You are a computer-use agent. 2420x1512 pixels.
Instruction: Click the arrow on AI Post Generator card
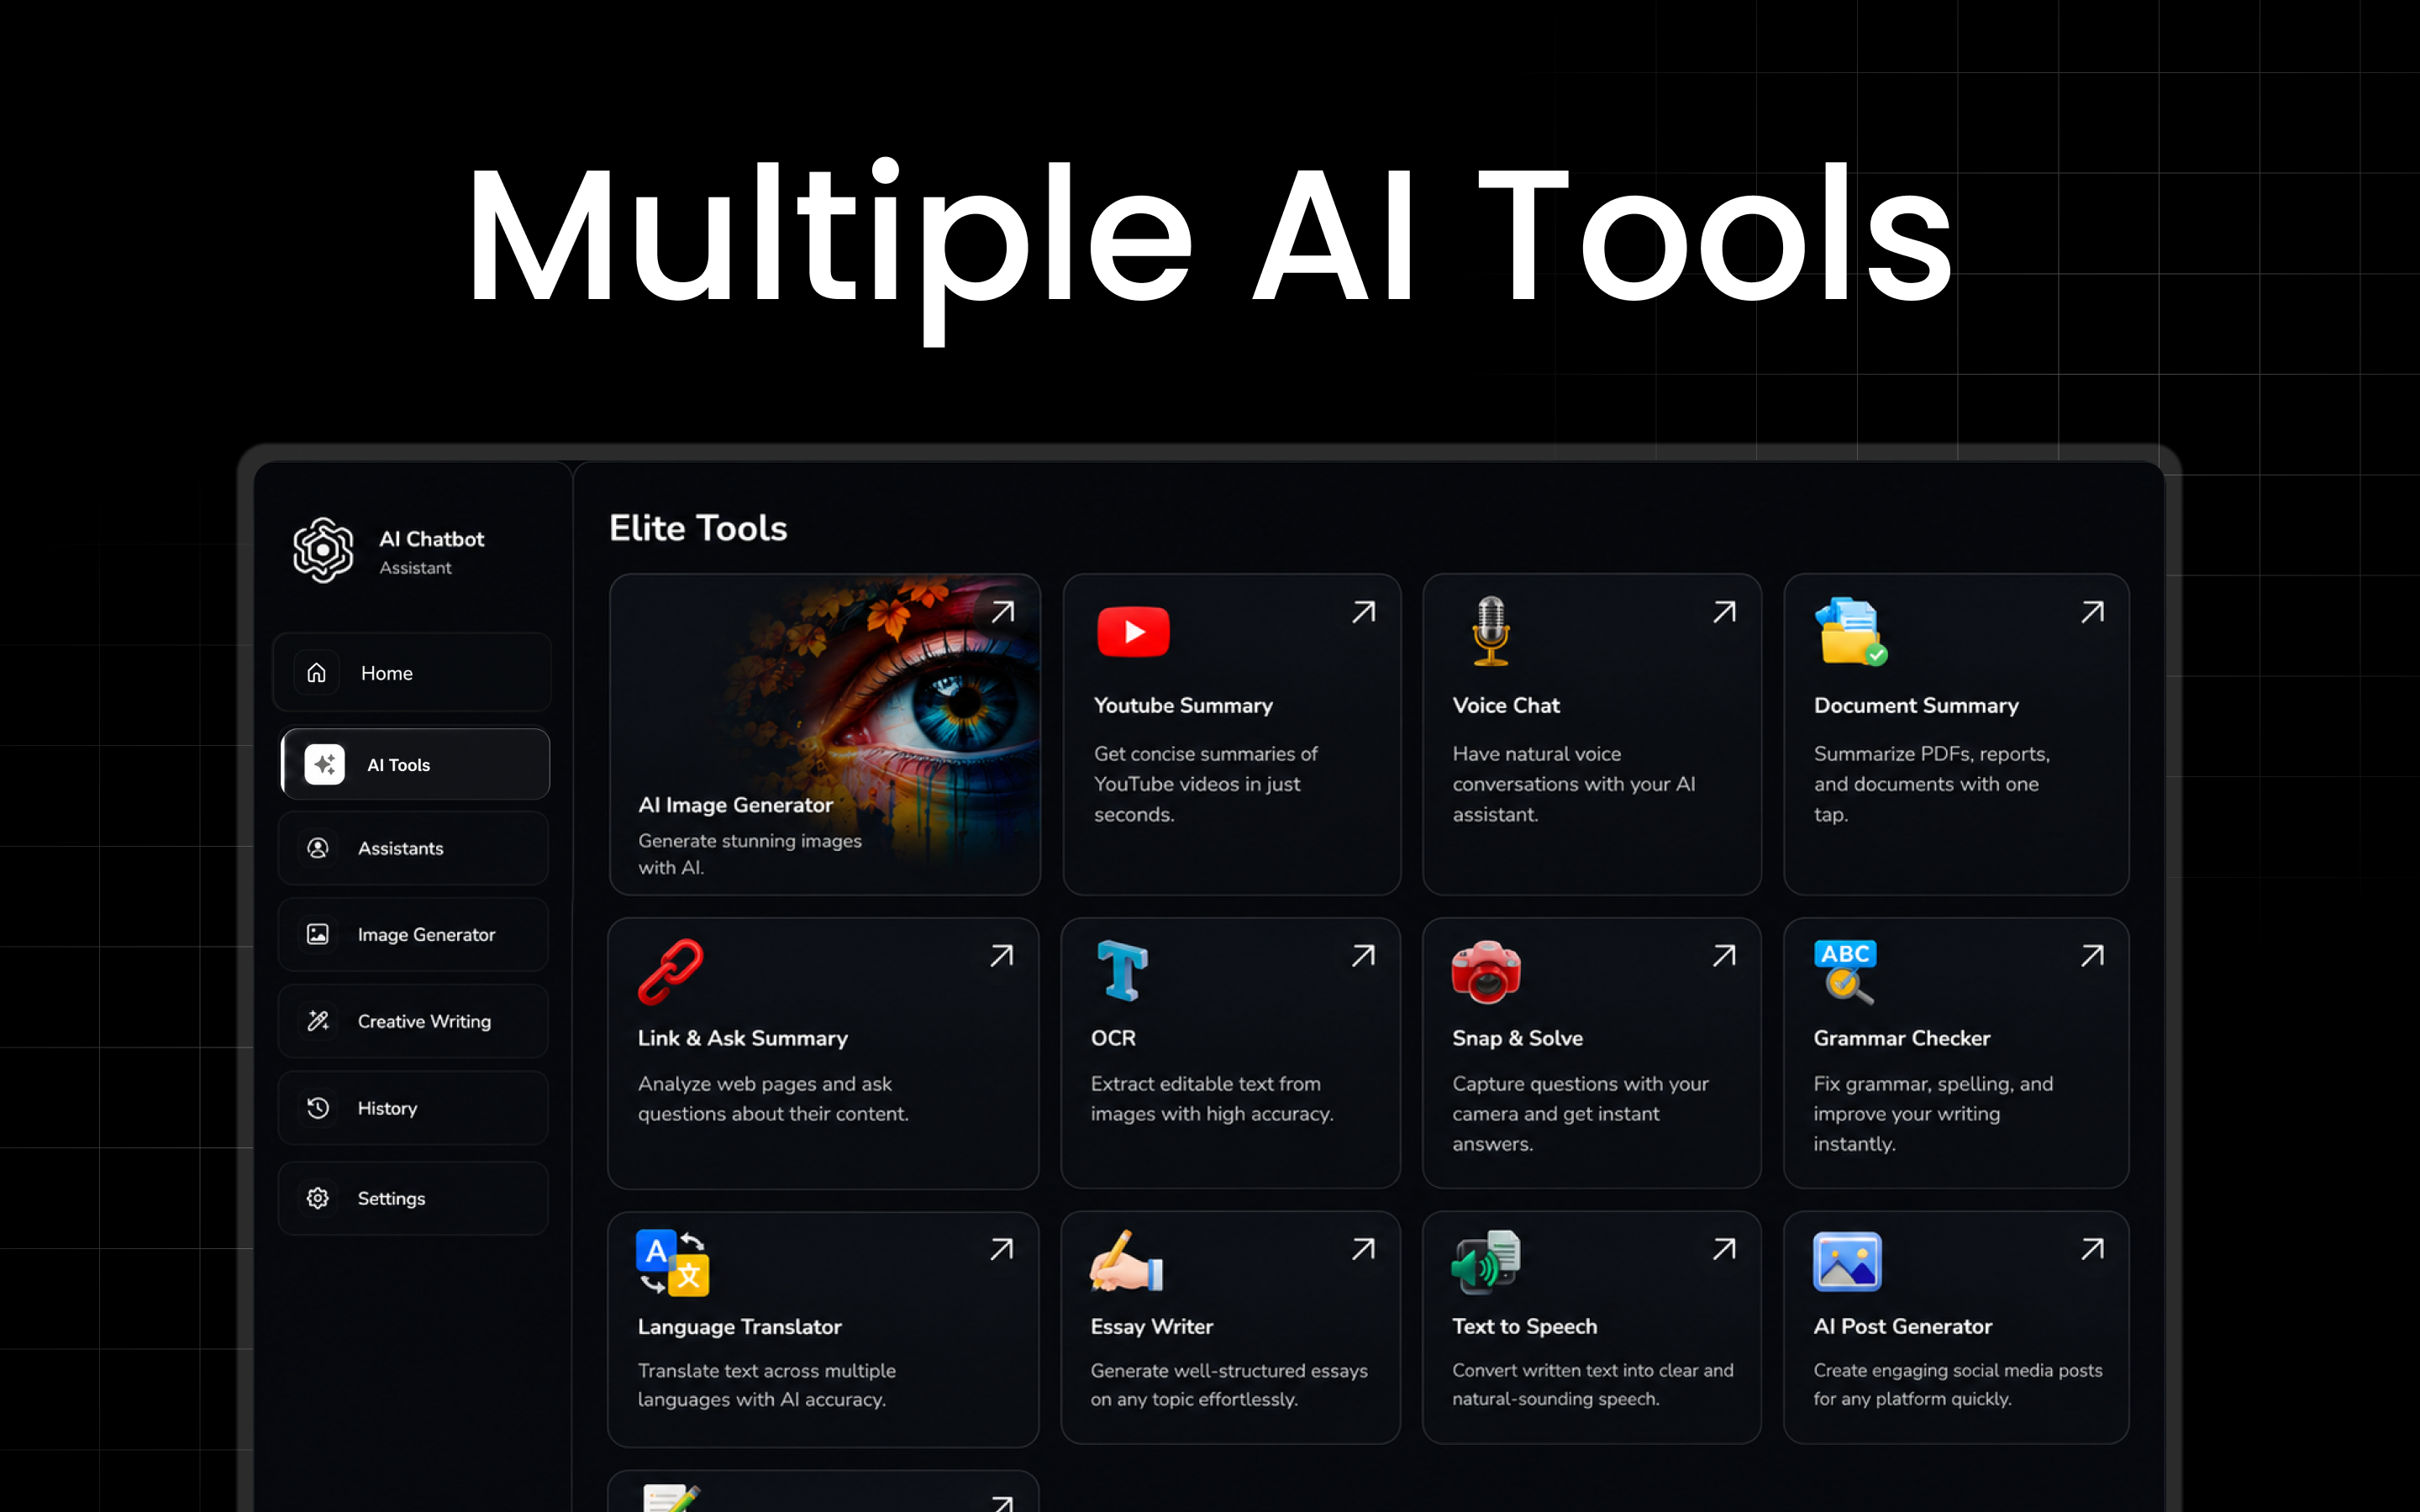[2092, 1249]
